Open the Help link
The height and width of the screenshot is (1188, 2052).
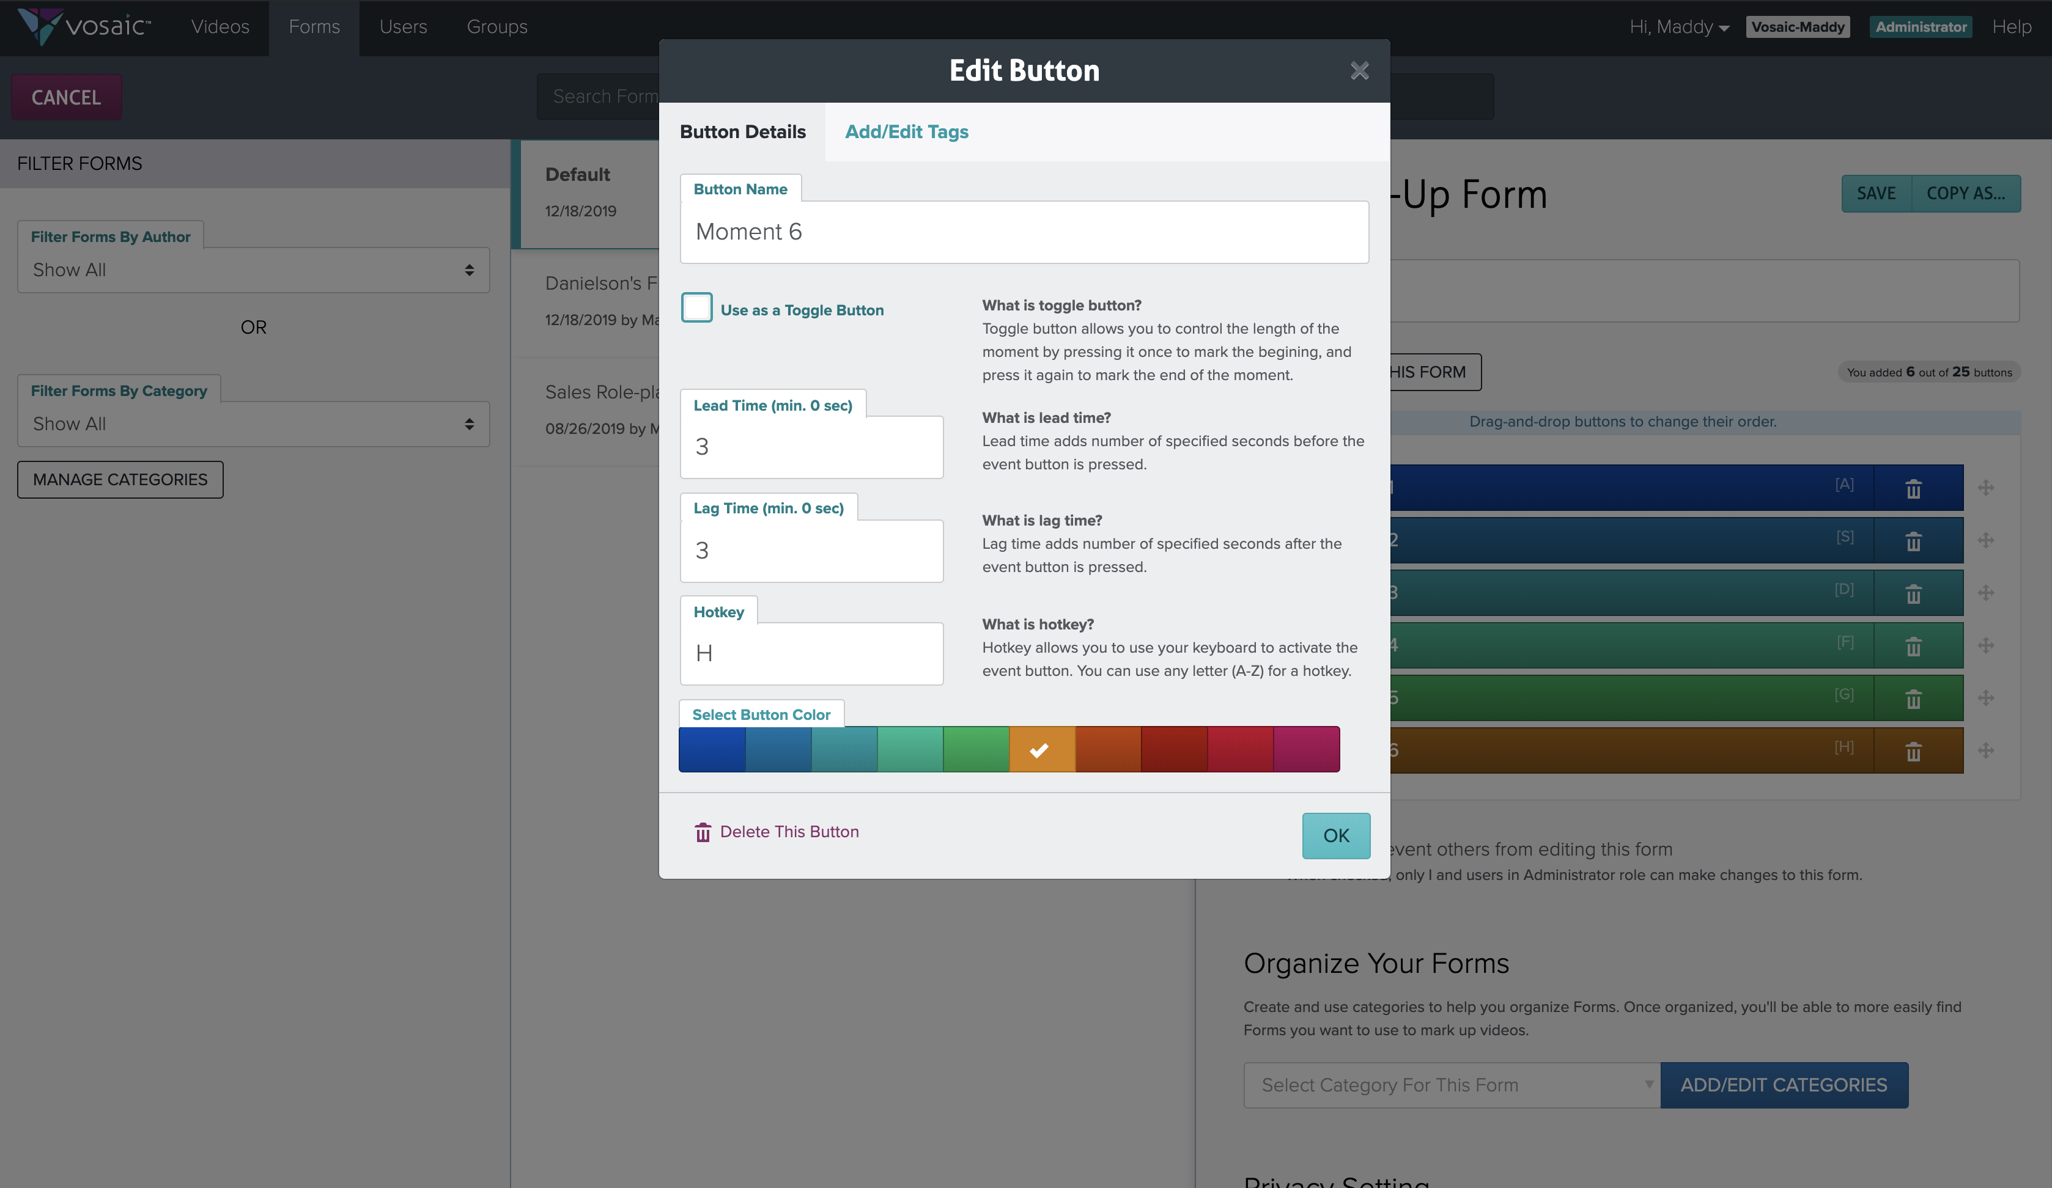pyautogui.click(x=2011, y=27)
